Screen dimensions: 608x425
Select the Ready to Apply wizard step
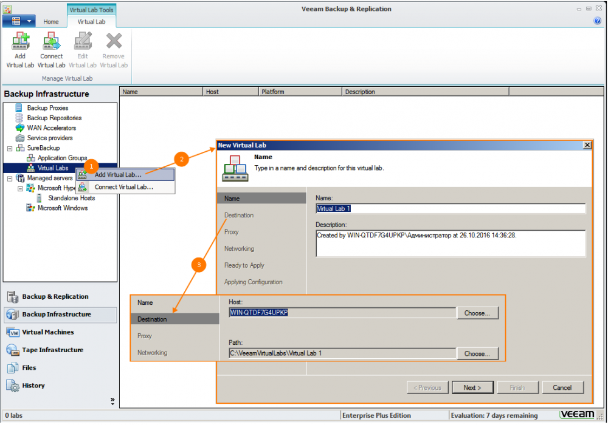pyautogui.click(x=244, y=265)
